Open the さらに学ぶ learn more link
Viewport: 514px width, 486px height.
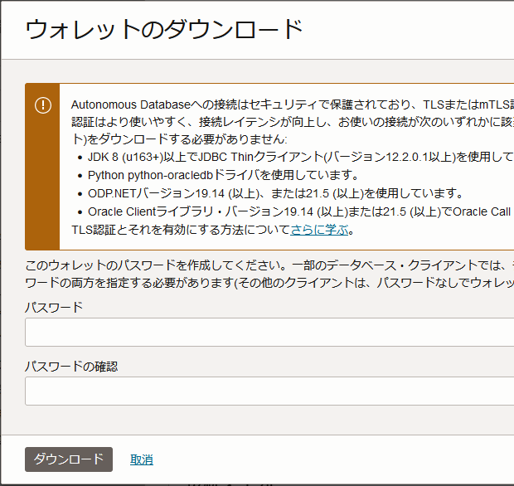[x=319, y=230]
